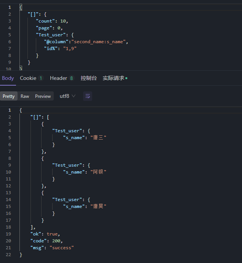
Task: Click "s_name" key on response line 5
Action: coord(74,138)
